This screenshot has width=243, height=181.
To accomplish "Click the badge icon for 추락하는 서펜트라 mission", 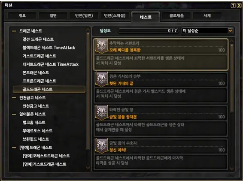I will (x=101, y=46).
